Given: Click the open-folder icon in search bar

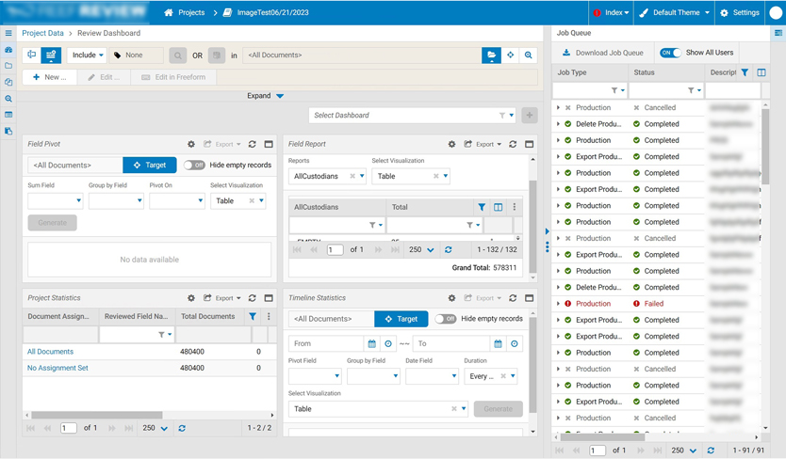Looking at the screenshot, I should (x=491, y=55).
